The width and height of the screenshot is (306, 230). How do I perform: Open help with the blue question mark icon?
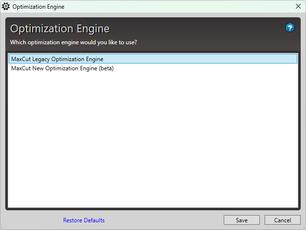(x=290, y=28)
